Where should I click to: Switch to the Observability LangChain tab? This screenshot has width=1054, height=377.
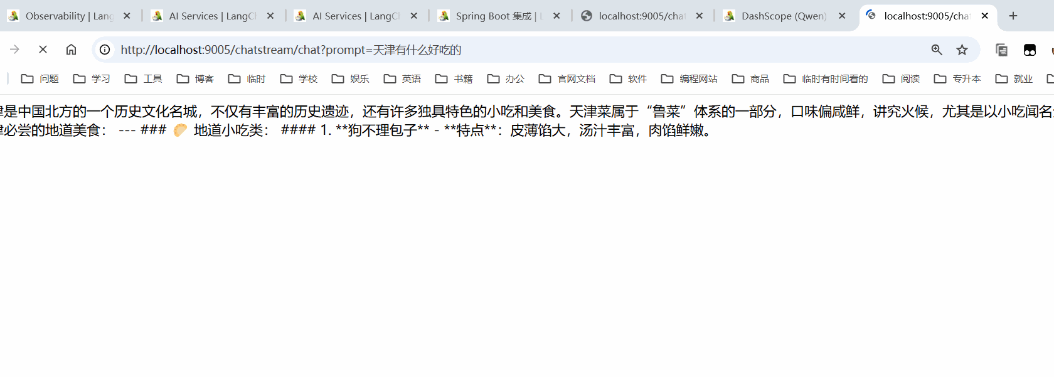[69, 16]
